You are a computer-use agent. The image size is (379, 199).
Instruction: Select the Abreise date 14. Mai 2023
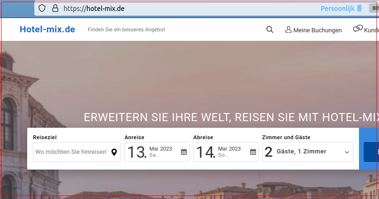coord(226,152)
